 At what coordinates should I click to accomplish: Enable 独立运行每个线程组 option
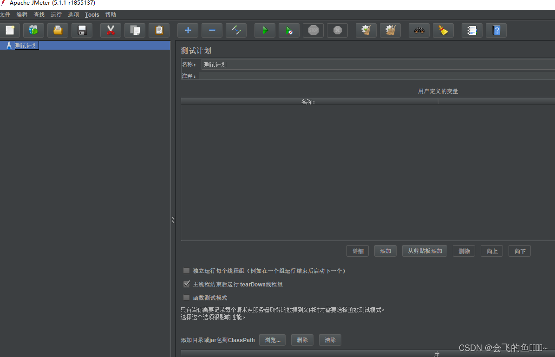(186, 271)
